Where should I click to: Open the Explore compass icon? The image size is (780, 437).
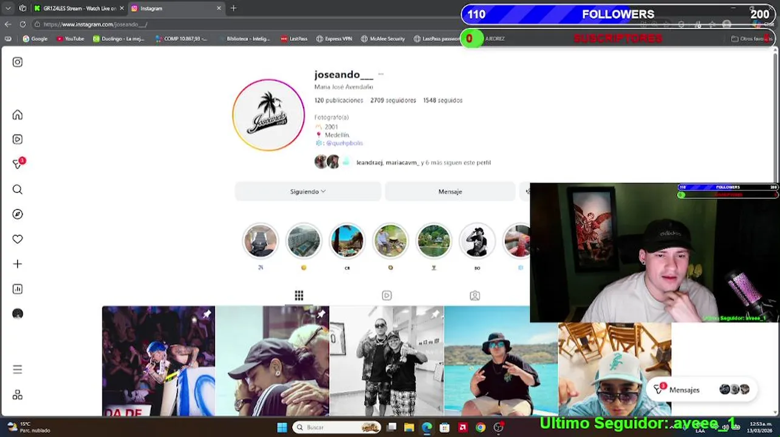pos(18,214)
